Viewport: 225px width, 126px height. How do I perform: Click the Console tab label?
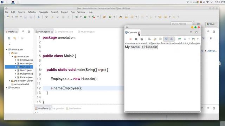coord(132,33)
